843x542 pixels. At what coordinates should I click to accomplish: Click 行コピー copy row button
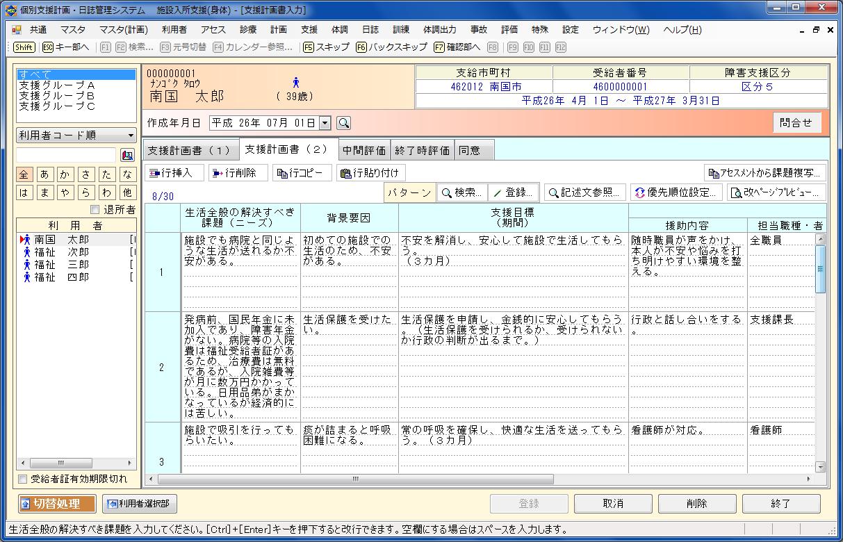[x=300, y=173]
